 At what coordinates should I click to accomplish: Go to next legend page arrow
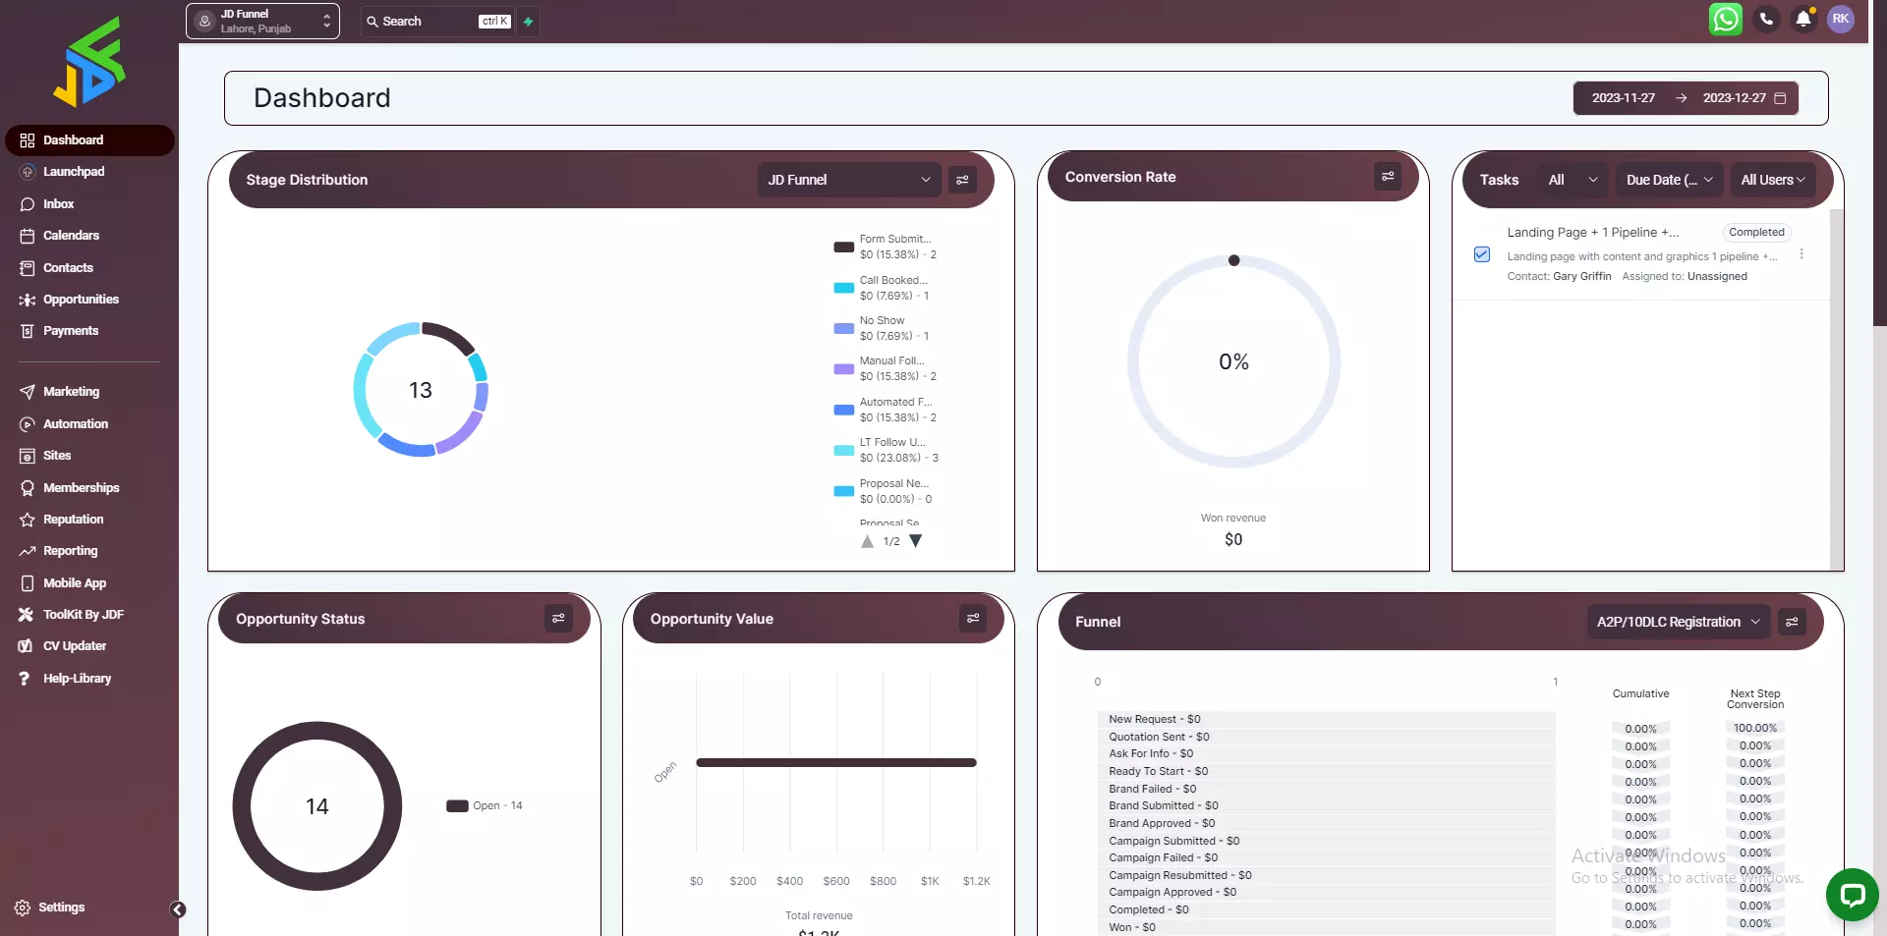[916, 541]
